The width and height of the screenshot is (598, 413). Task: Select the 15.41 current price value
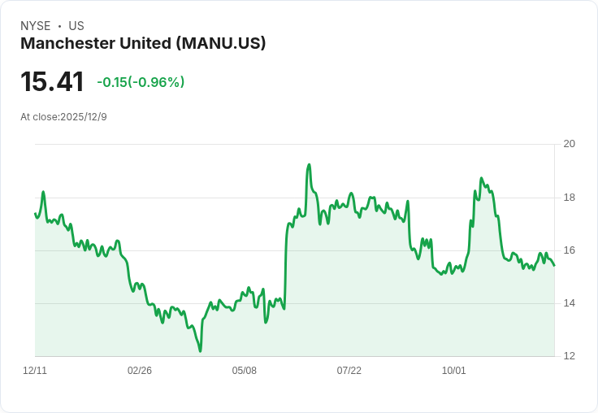click(52, 81)
